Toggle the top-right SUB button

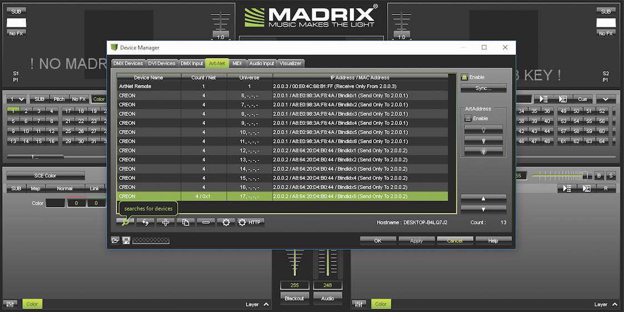[606, 12]
